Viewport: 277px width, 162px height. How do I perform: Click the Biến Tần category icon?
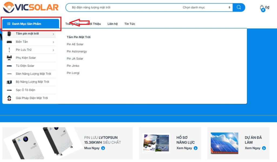(9, 42)
